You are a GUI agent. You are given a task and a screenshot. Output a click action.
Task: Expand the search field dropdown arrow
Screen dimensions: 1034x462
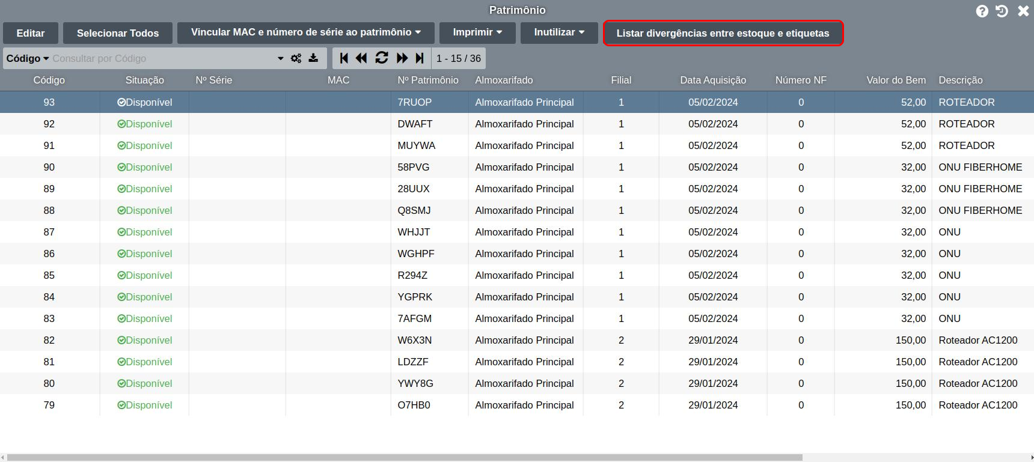[x=280, y=59]
